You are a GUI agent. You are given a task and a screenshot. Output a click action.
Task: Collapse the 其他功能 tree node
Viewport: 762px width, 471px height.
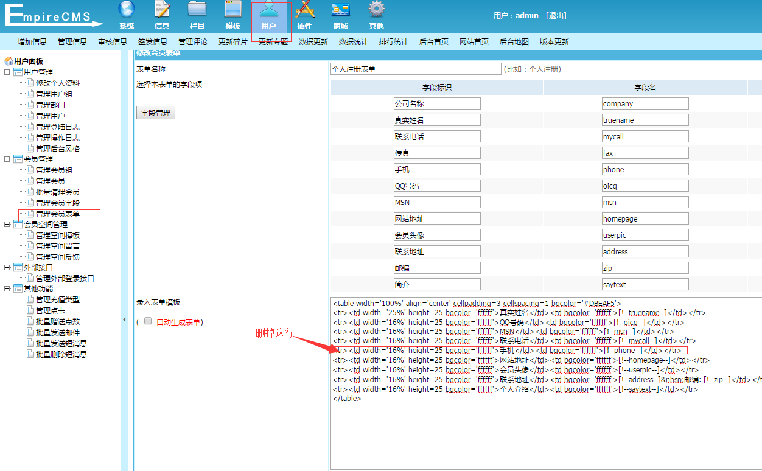point(7,289)
